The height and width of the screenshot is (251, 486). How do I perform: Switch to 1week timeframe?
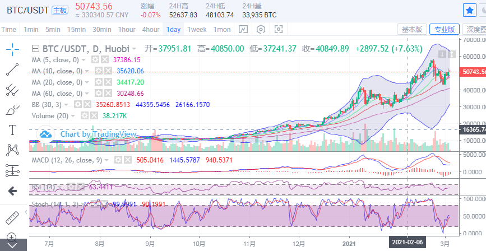[197, 30]
